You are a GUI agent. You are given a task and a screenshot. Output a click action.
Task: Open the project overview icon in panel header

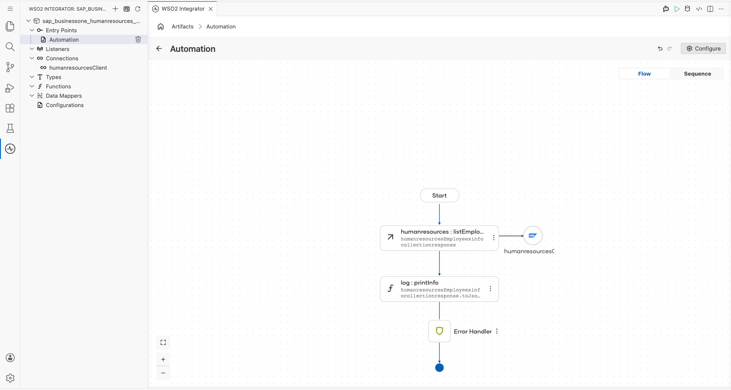point(127,8)
